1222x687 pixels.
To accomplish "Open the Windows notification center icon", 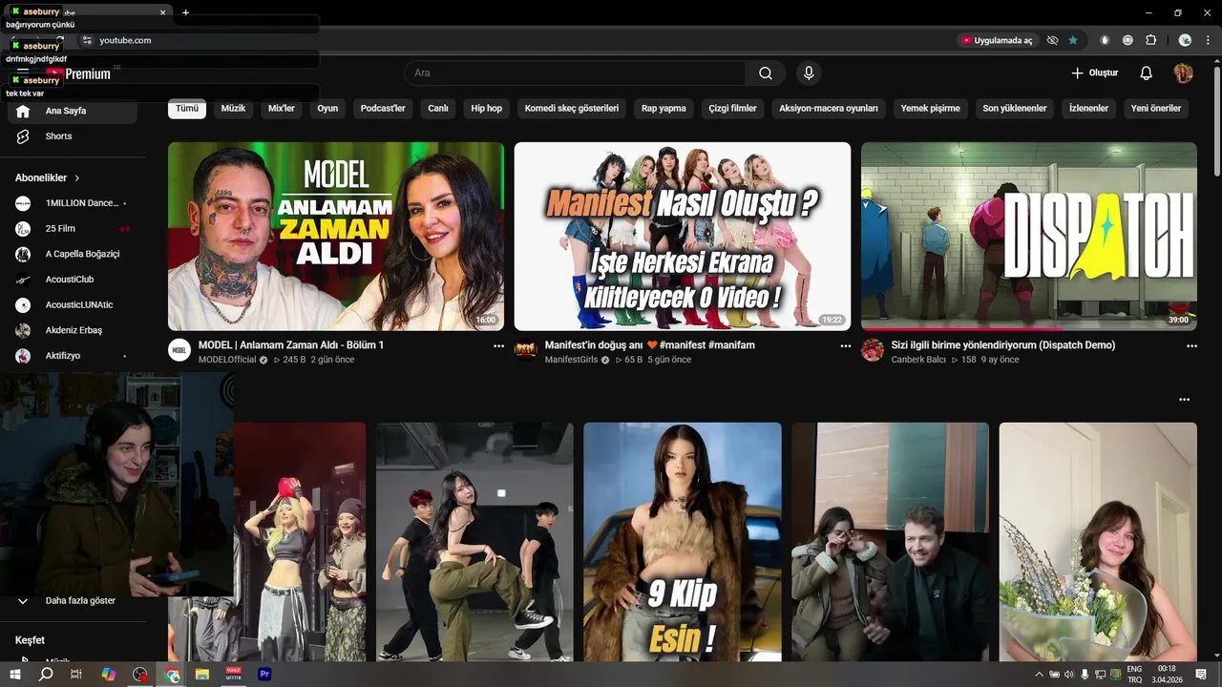I will [x=1201, y=675].
